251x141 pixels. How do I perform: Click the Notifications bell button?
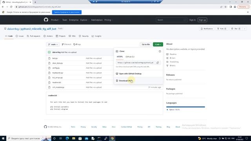coord(207,29)
